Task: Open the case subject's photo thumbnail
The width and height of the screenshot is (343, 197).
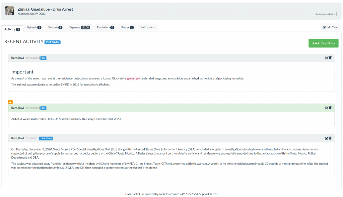Action: click(x=10, y=11)
